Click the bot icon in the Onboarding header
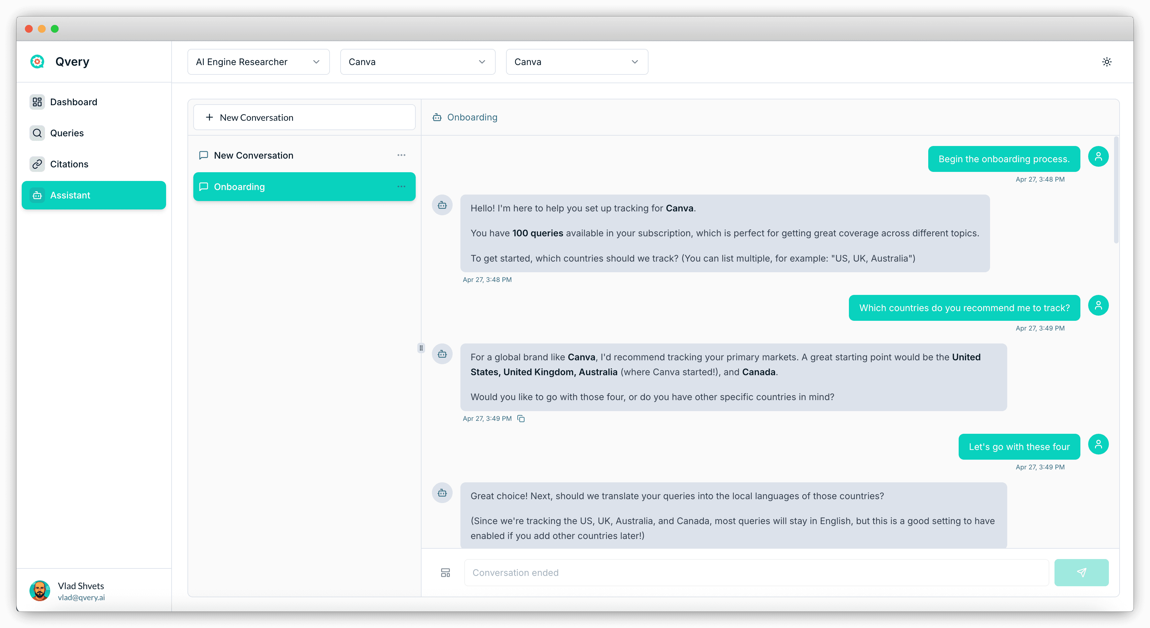The width and height of the screenshot is (1150, 628). tap(437, 118)
